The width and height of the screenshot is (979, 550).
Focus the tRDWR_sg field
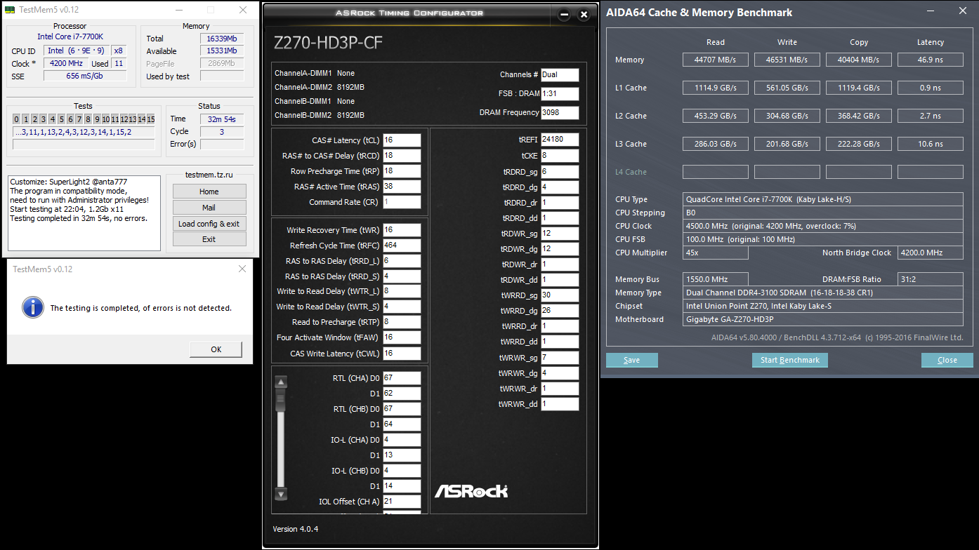point(560,233)
